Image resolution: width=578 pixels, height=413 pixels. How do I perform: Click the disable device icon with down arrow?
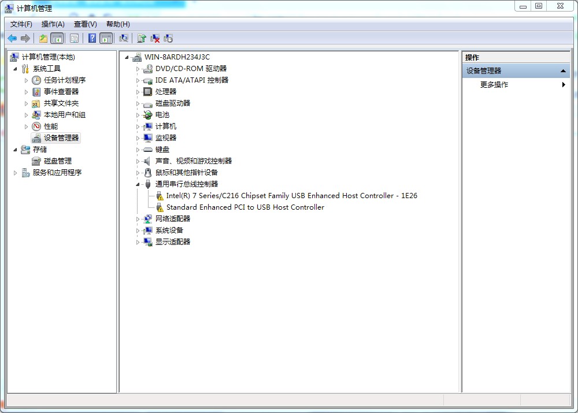[168, 39]
